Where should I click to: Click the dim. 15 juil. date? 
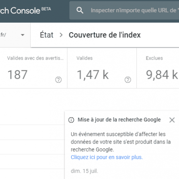pos(84,171)
